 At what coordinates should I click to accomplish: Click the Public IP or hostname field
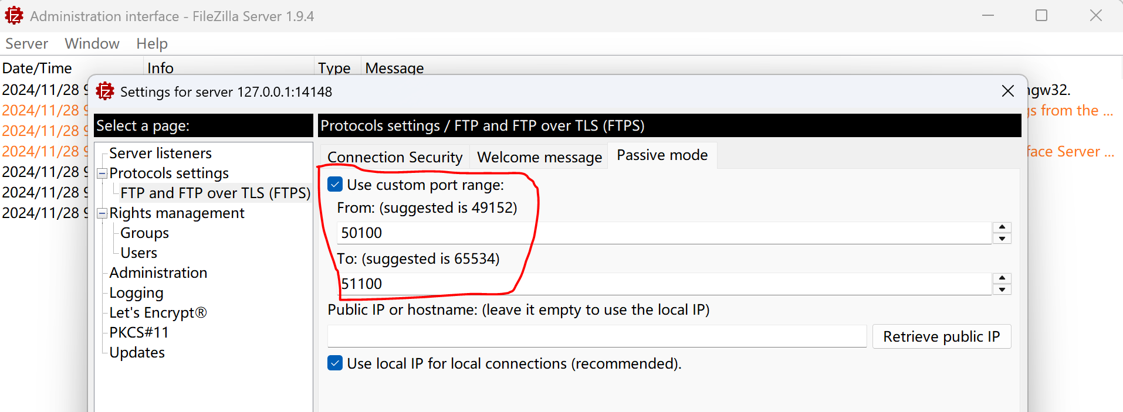click(597, 336)
